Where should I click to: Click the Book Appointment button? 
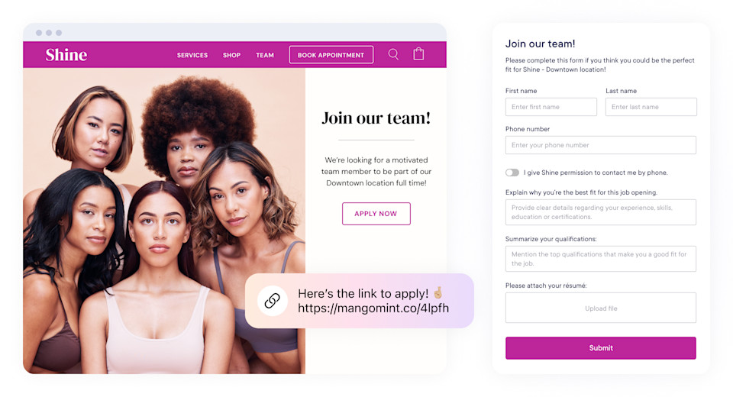(331, 55)
